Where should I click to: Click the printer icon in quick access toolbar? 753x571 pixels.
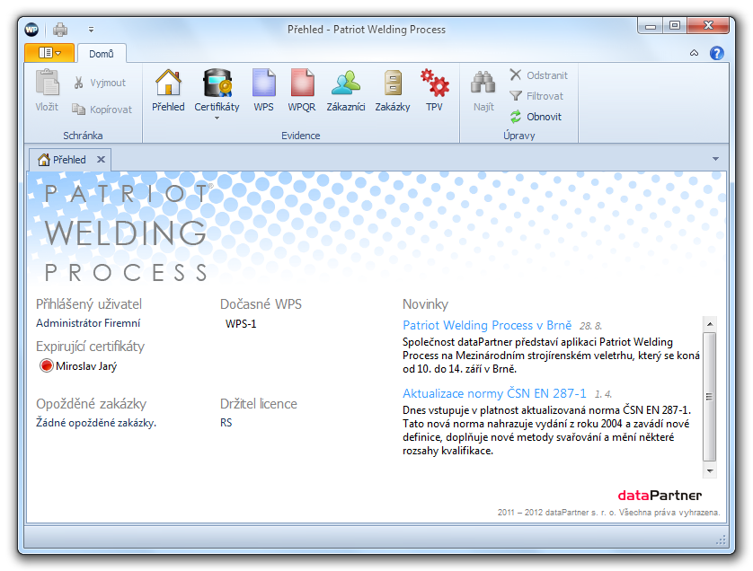60,30
